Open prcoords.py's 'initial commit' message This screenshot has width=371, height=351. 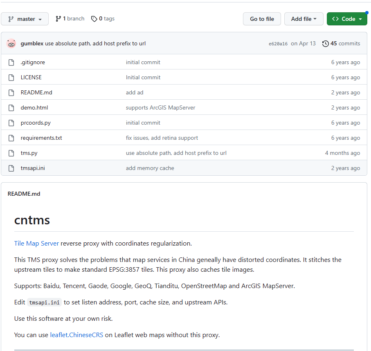tap(143, 123)
